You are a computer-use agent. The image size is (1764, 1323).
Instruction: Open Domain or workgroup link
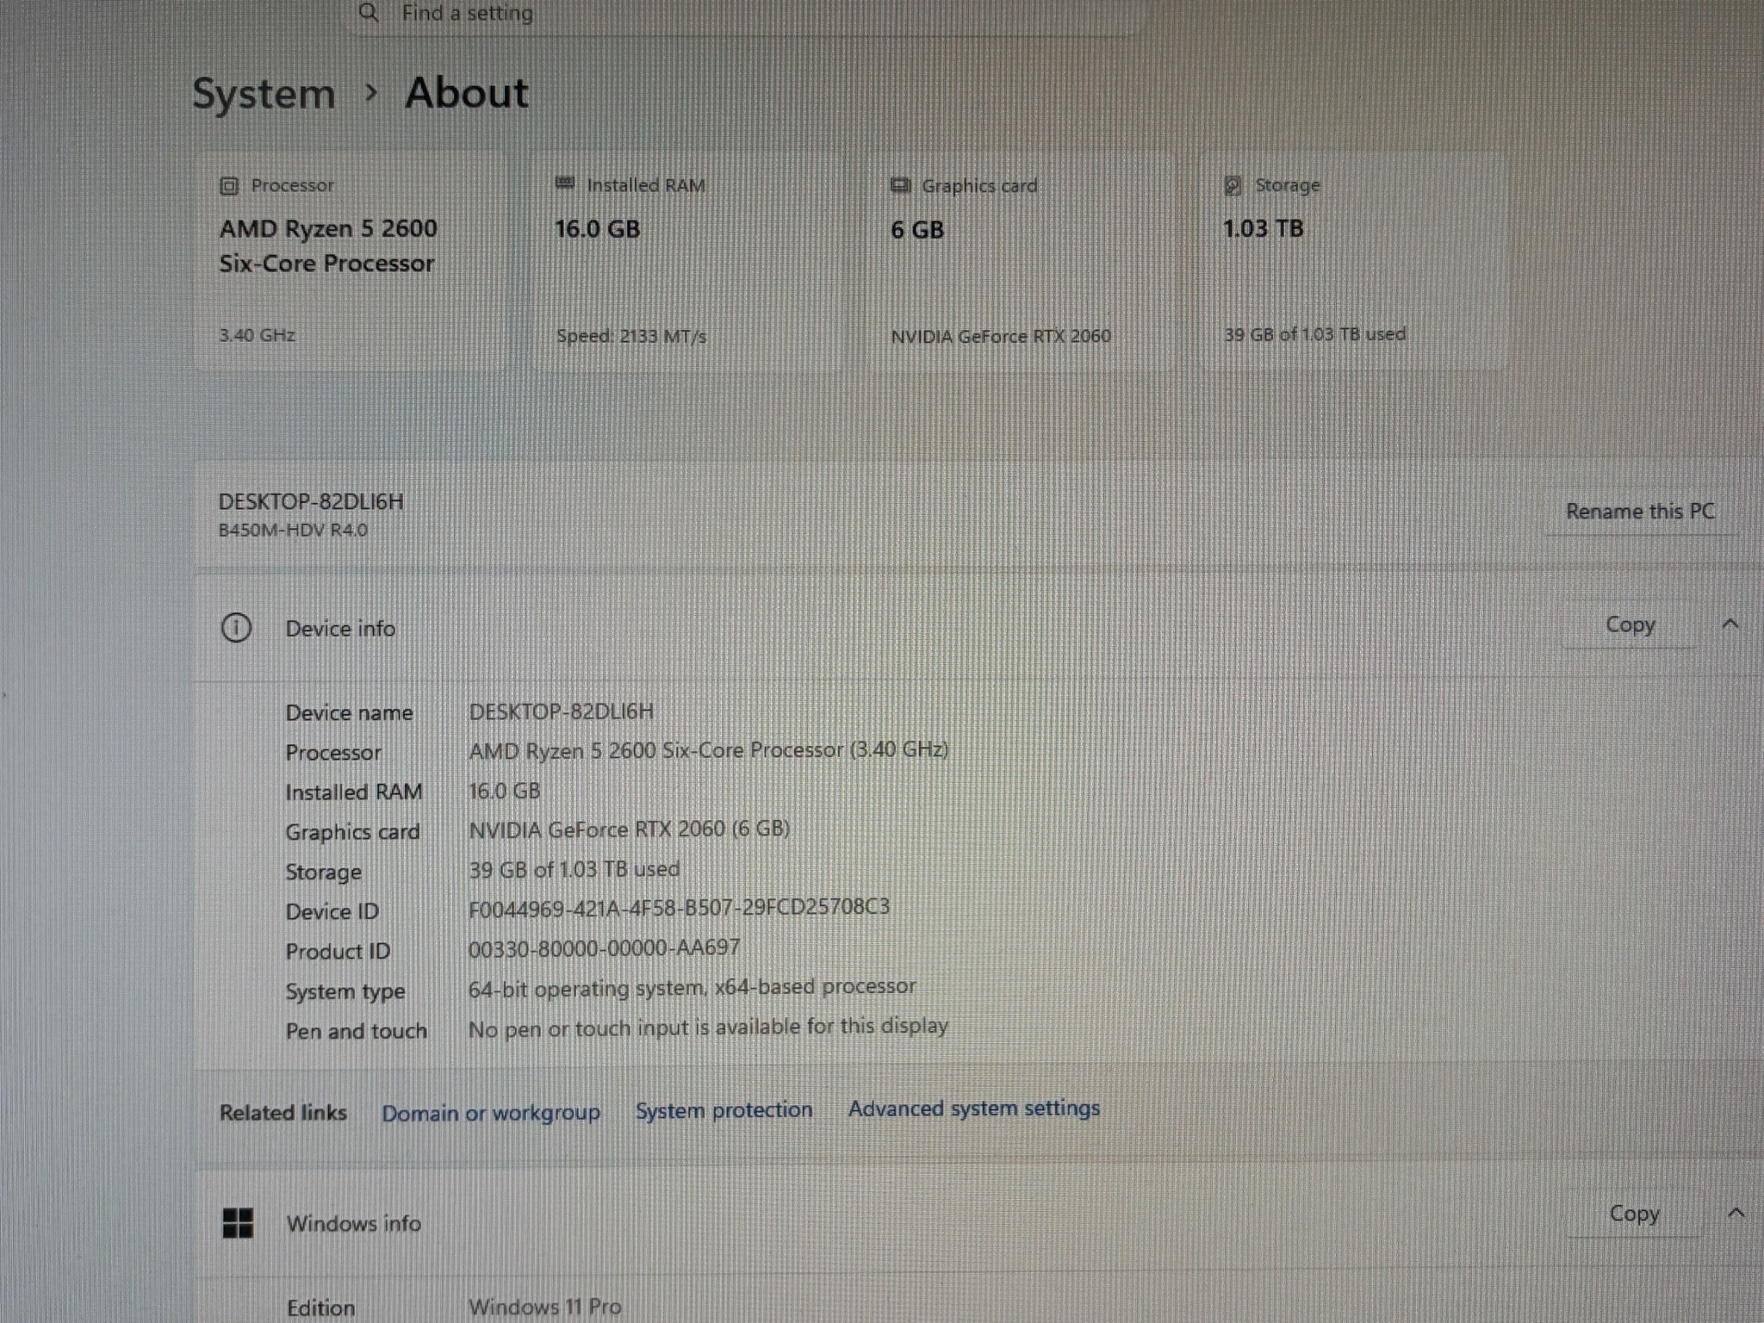pyautogui.click(x=491, y=1113)
